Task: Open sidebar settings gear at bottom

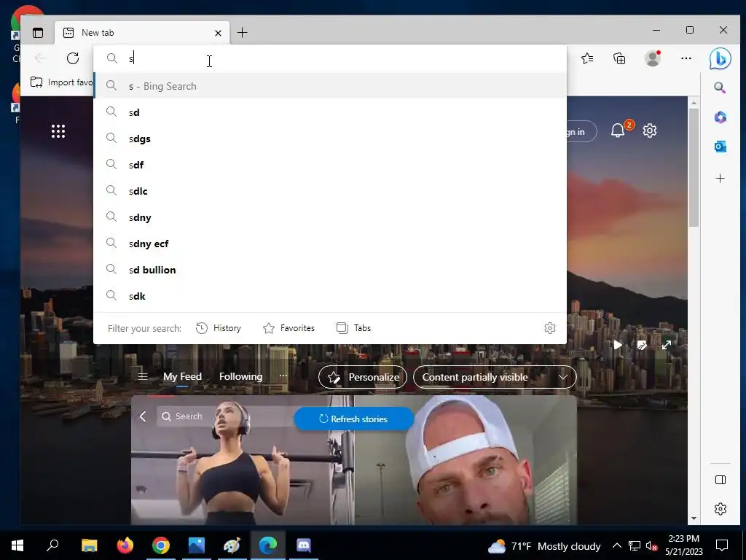Action: click(721, 509)
